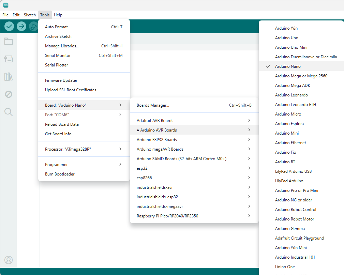Expand industrialshields-megaavr submenu

coord(194,207)
